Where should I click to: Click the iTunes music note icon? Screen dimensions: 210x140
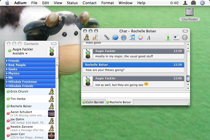click(x=132, y=37)
